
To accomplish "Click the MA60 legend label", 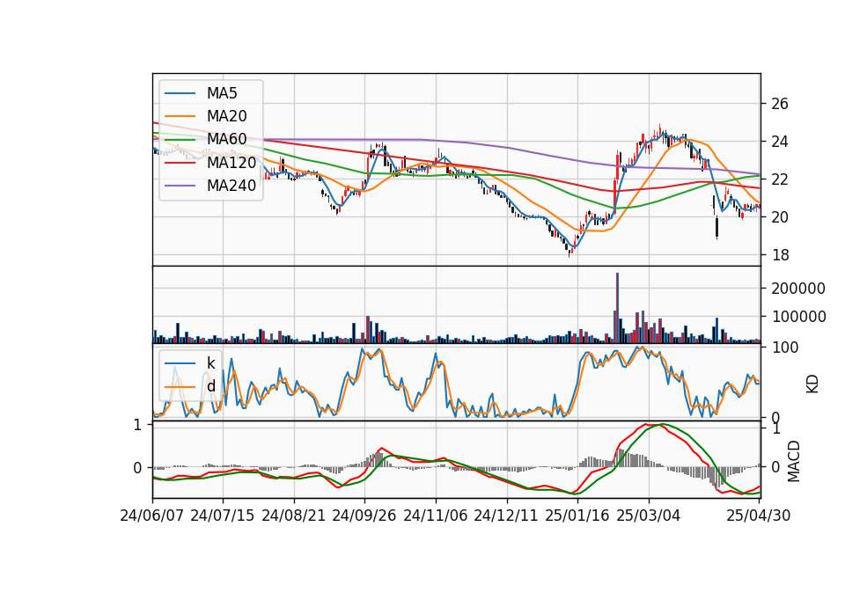I will 226,139.
